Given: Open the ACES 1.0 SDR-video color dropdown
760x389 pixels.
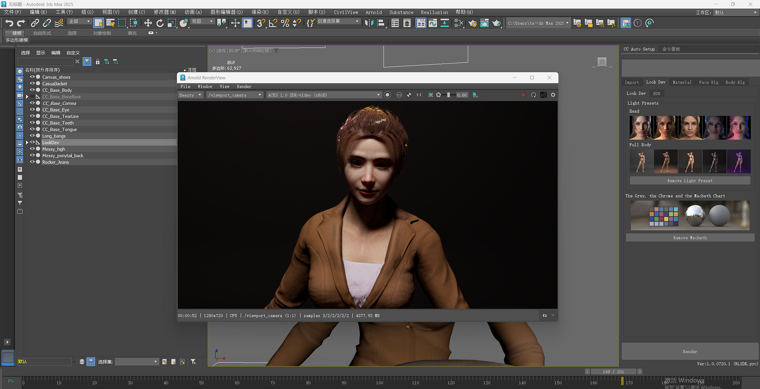Looking at the screenshot, I should point(324,95).
